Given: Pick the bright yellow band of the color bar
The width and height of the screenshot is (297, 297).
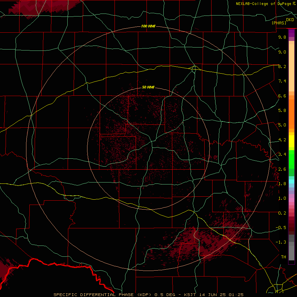Looking at the screenshot, I should pyautogui.click(x=291, y=141).
